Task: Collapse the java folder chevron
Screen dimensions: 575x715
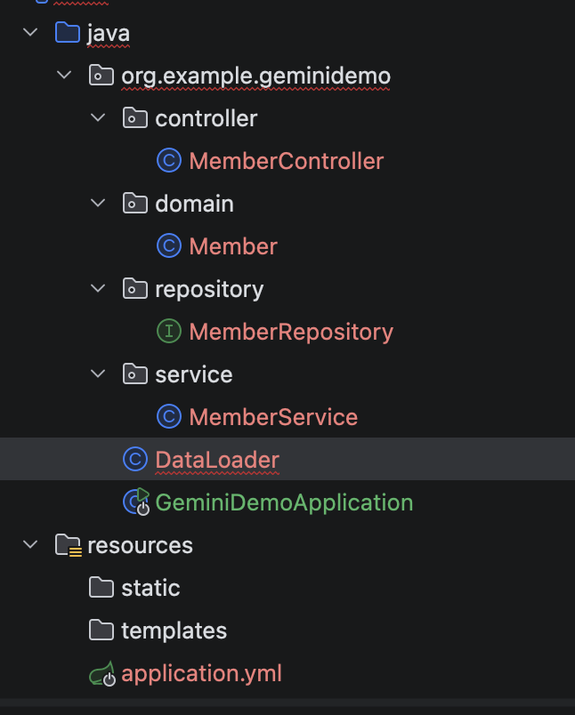Action: click(30, 33)
